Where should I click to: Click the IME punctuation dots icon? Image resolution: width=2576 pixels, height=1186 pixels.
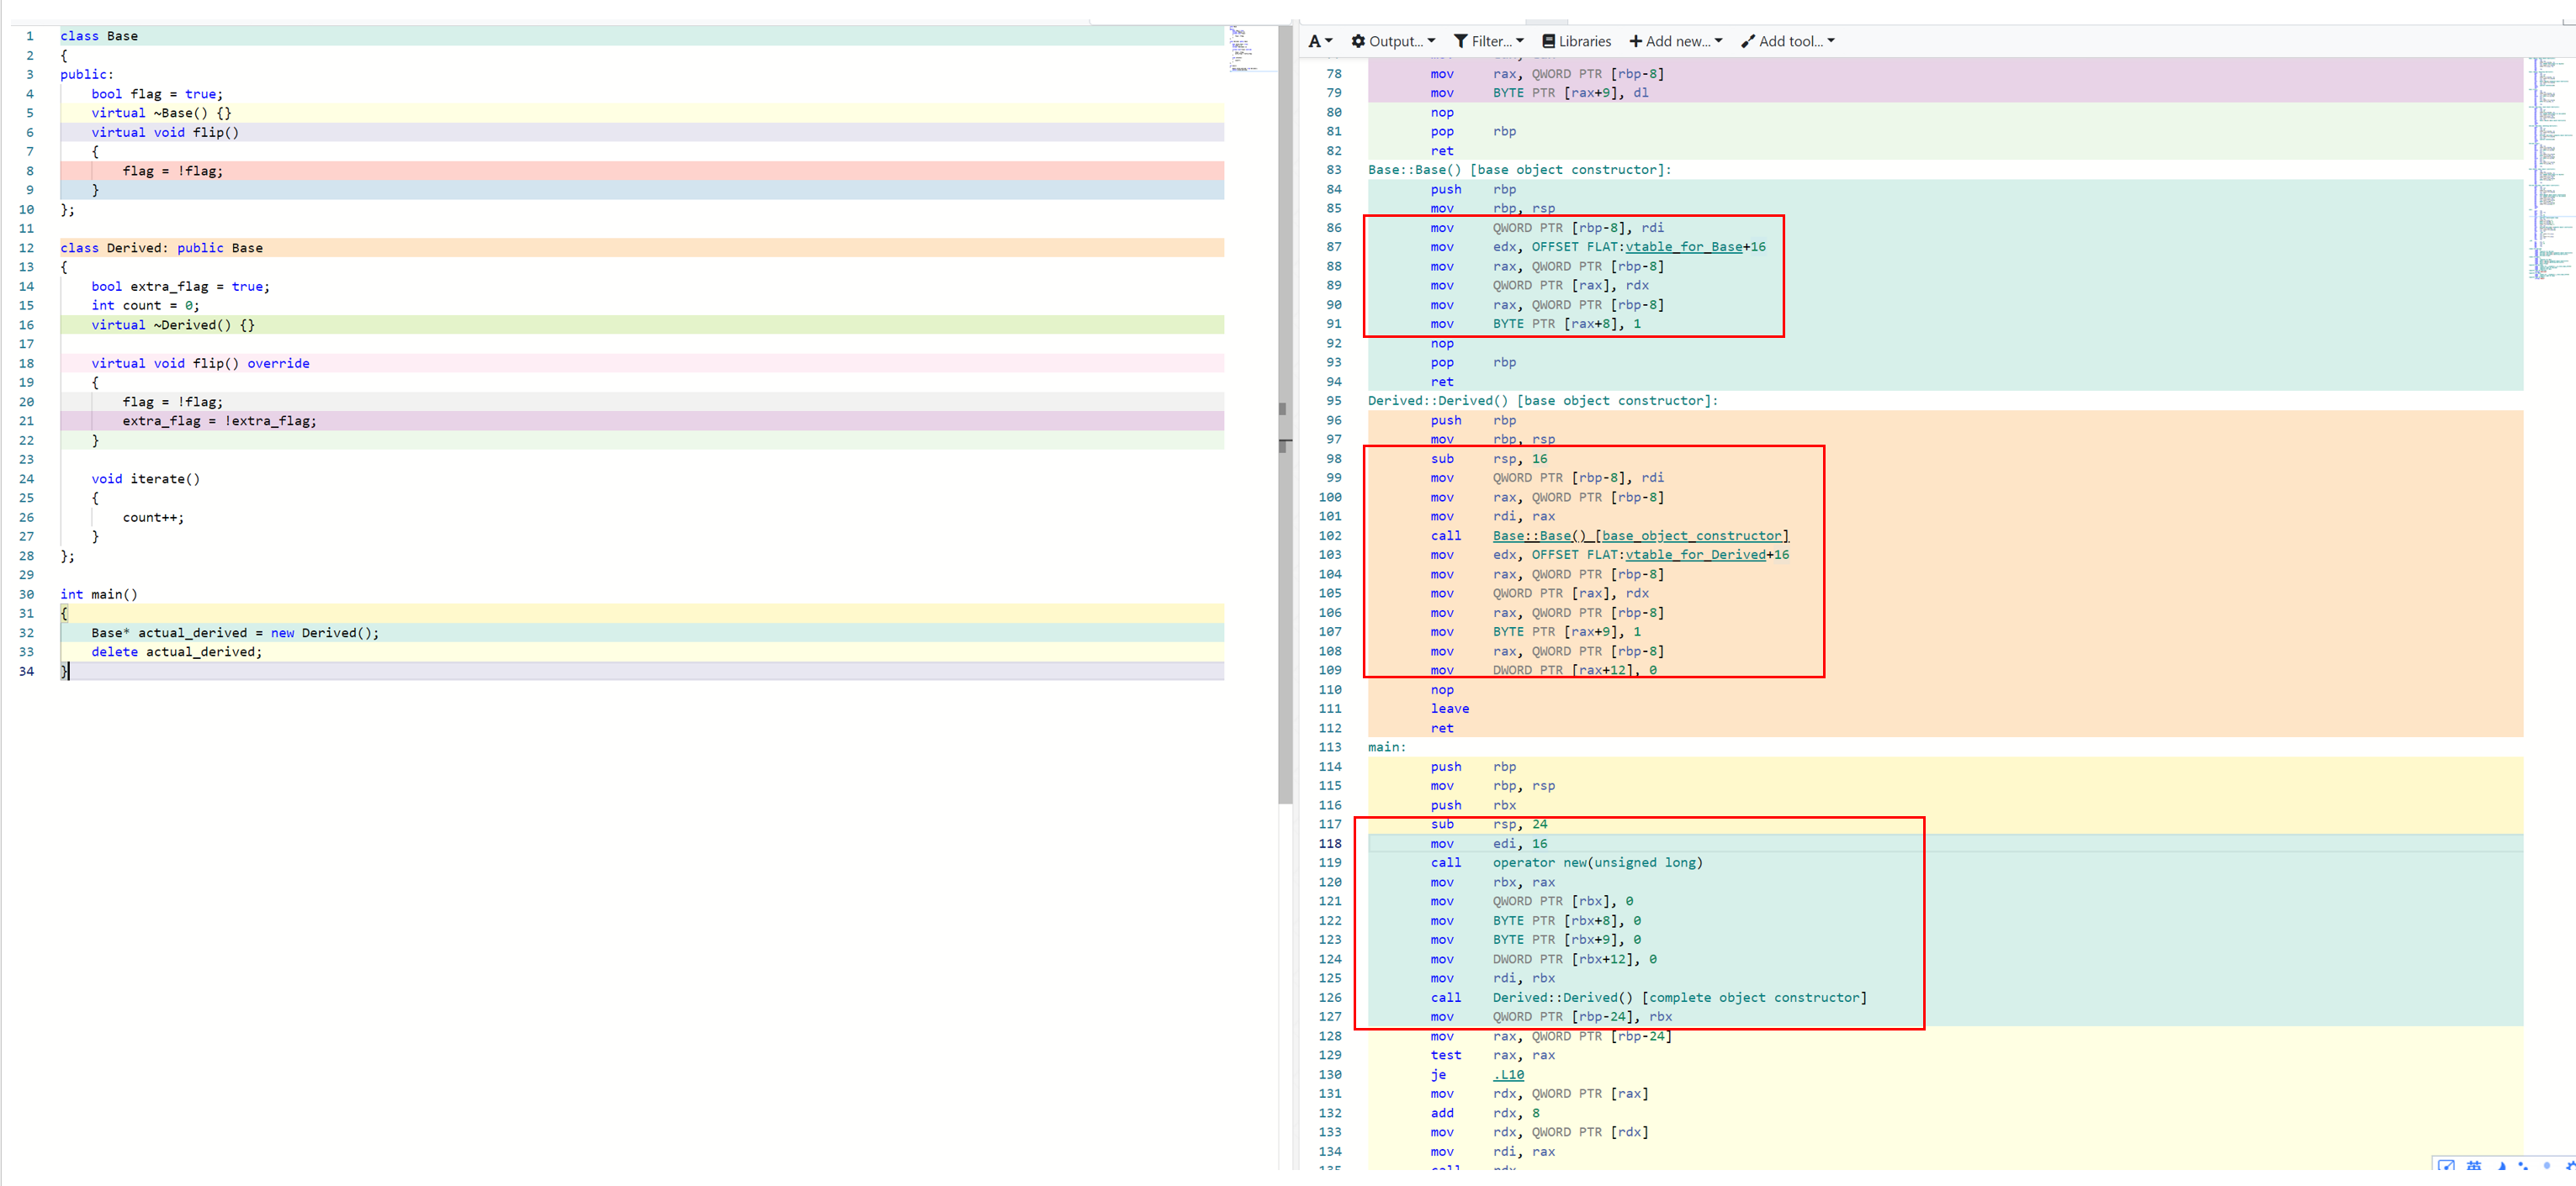tap(2523, 1166)
